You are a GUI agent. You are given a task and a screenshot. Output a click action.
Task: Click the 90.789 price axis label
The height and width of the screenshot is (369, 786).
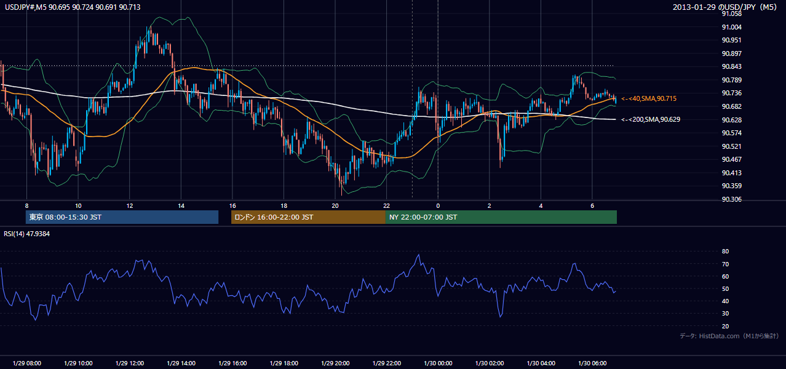tap(732, 80)
